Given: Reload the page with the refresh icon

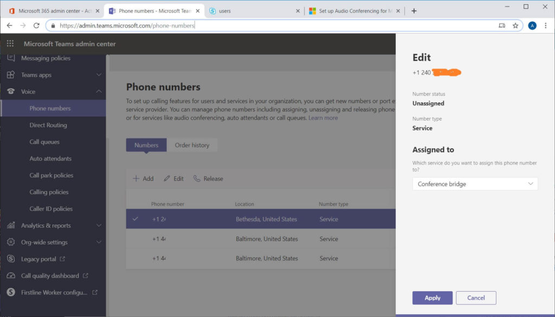Looking at the screenshot, I should click(x=36, y=25).
